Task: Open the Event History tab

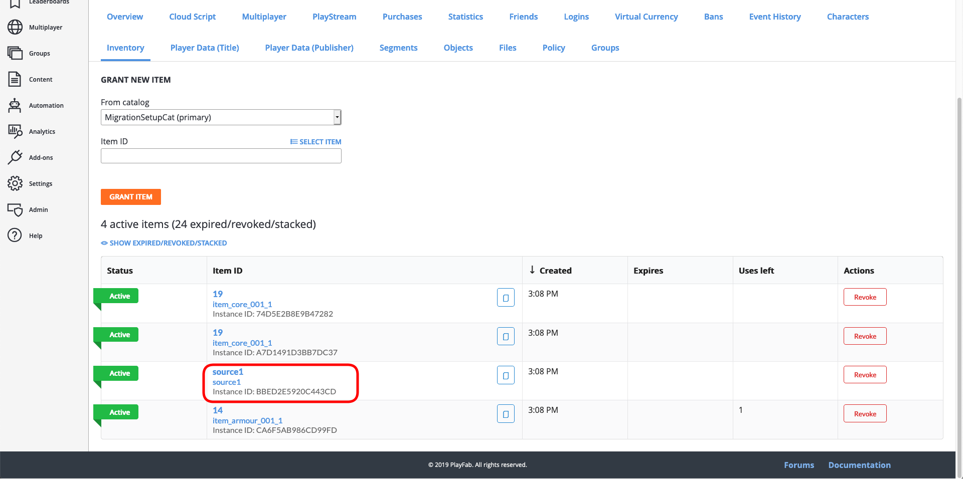Action: (x=775, y=17)
